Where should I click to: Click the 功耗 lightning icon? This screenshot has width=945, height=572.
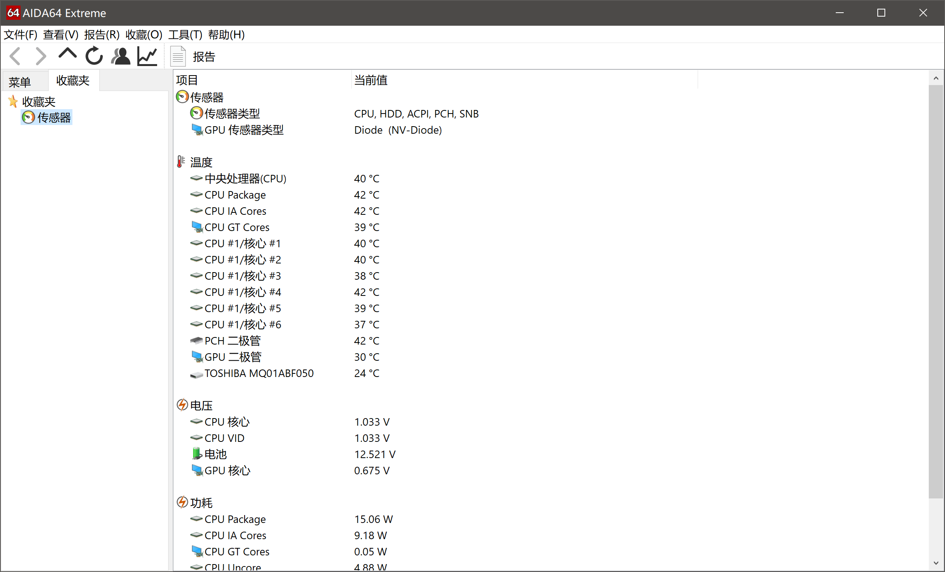point(182,502)
